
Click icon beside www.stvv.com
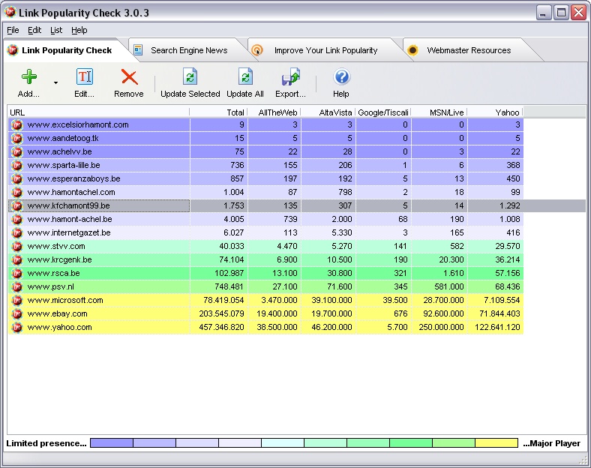[x=17, y=246]
